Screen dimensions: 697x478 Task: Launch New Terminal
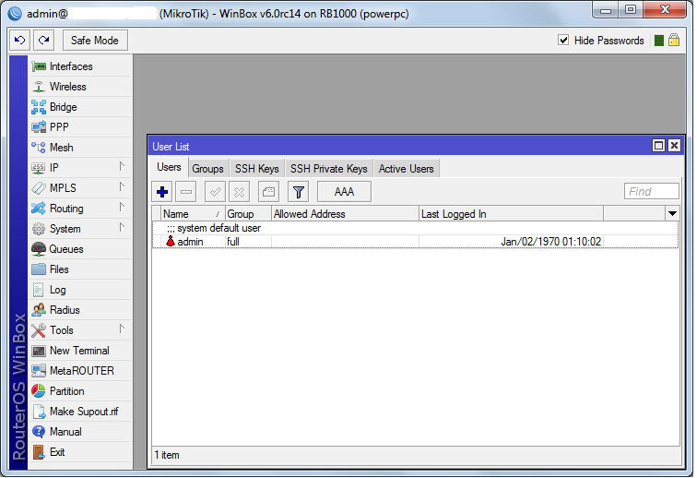point(80,351)
